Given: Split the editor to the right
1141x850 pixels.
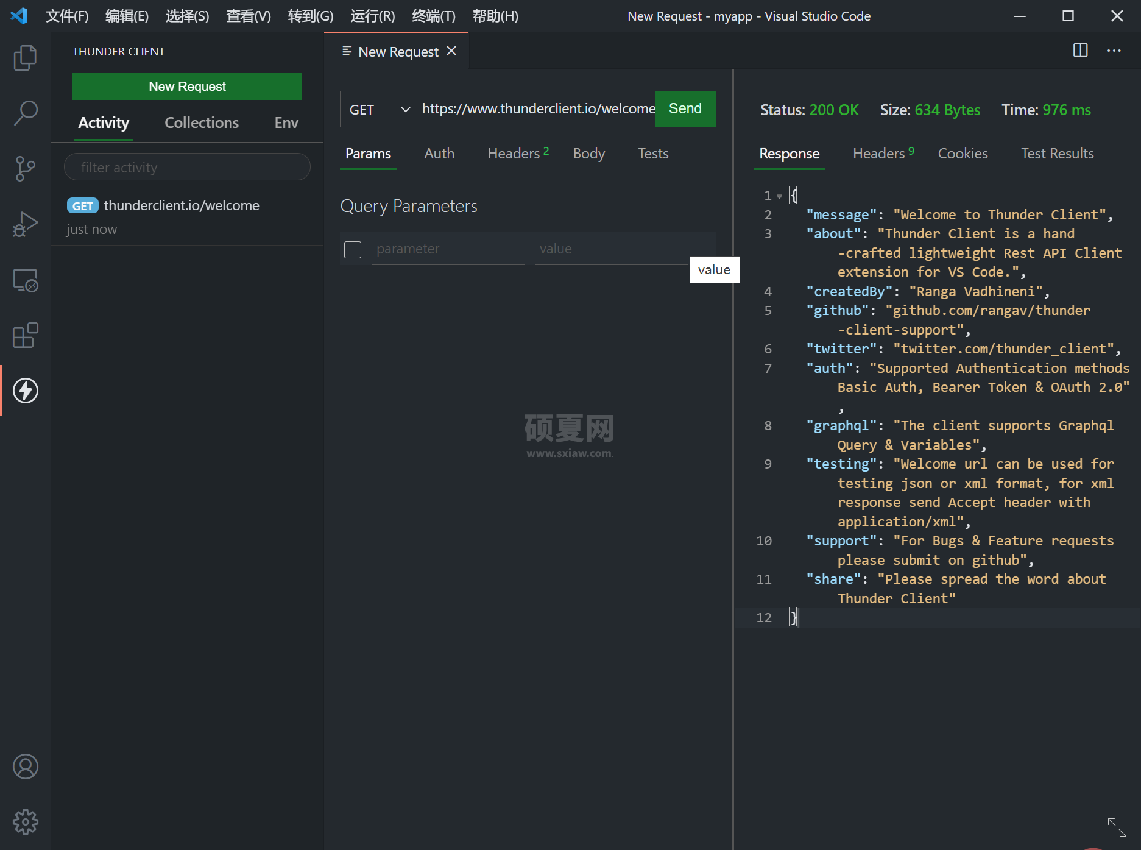Looking at the screenshot, I should (1080, 51).
